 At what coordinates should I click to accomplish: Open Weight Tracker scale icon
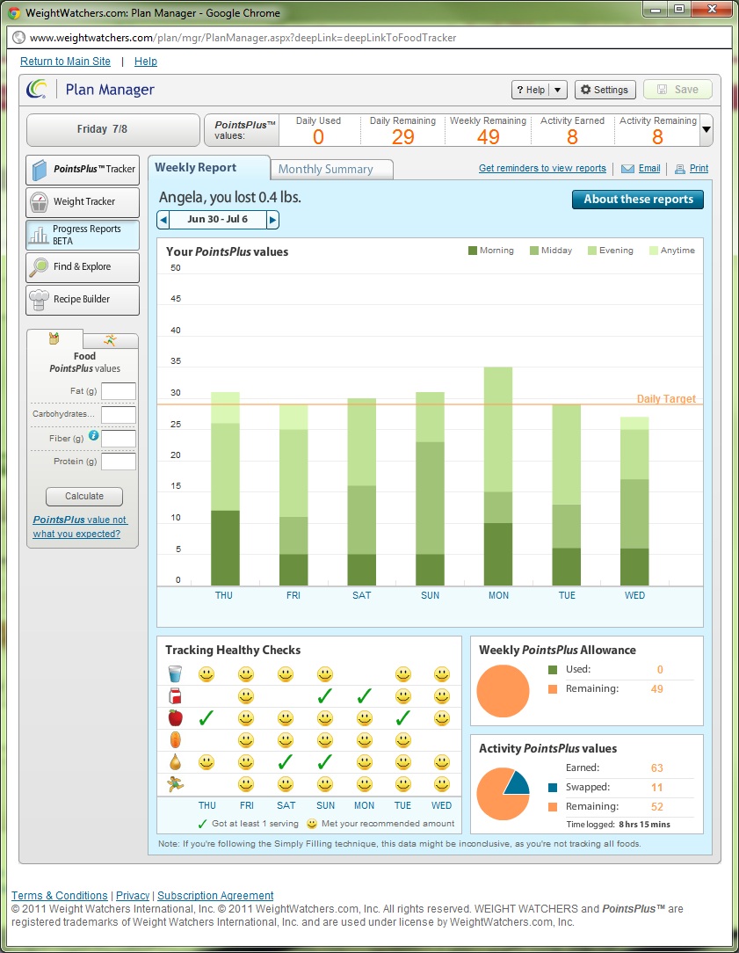click(40, 202)
